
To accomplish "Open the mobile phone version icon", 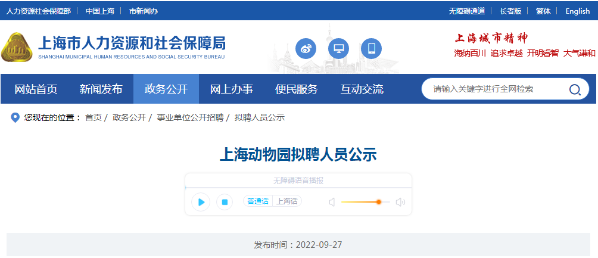I will [372, 49].
